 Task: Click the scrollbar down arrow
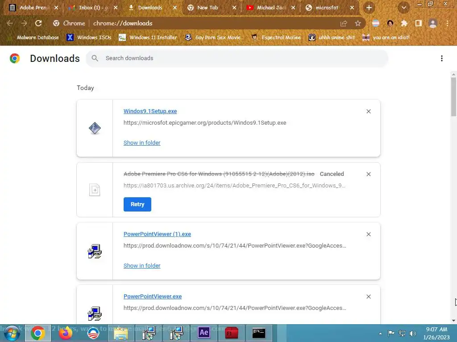pos(453,321)
